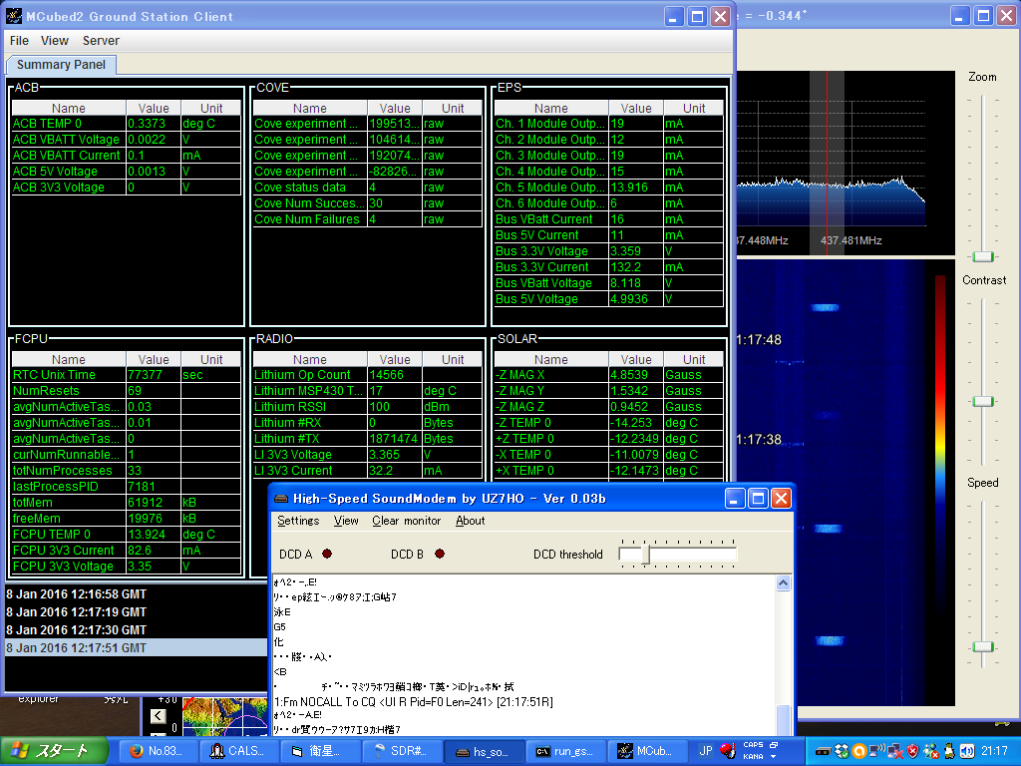Viewport: 1021px width, 766px height.
Task: Click the DCD B indicator light
Action: coord(440,554)
